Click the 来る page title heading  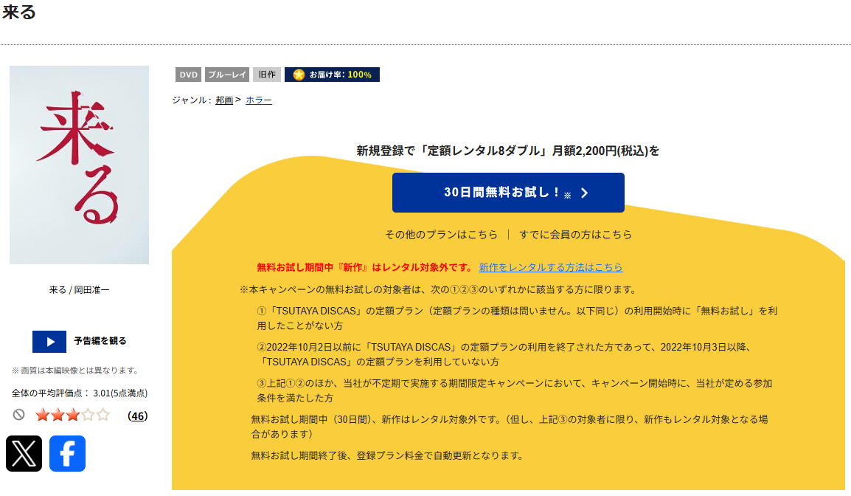click(19, 11)
